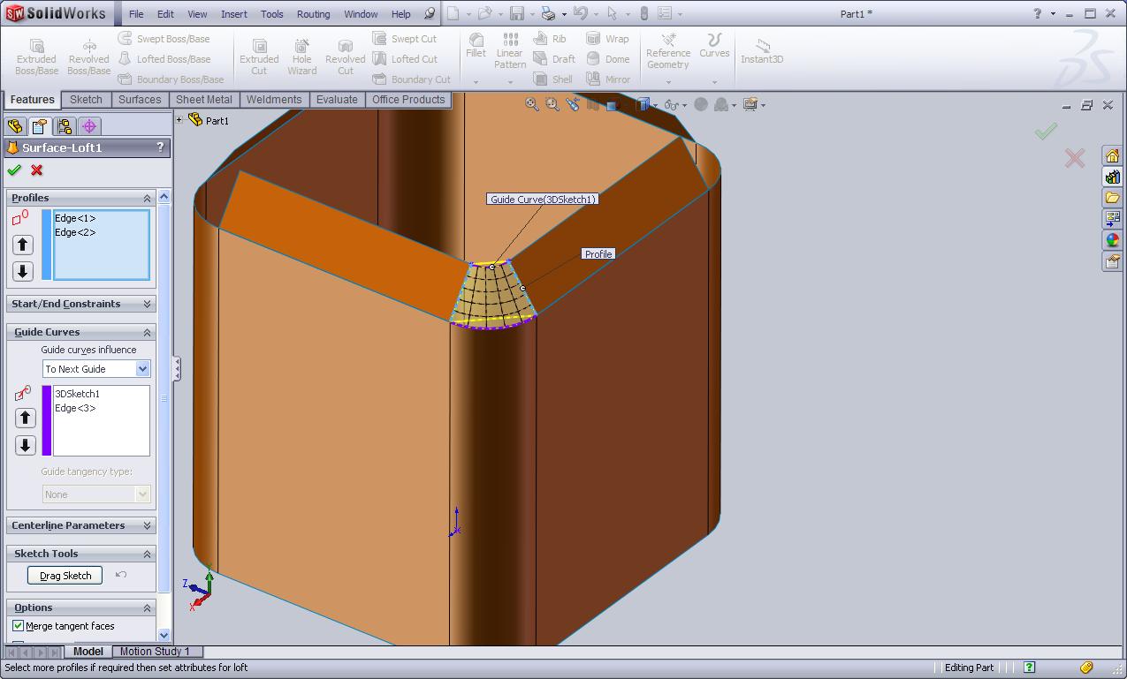This screenshot has width=1127, height=679.
Task: Click the New document icon
Action: point(453,13)
